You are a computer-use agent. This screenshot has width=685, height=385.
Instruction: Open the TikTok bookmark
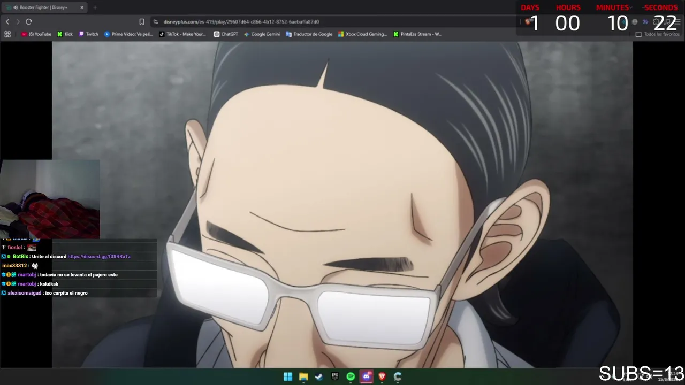point(182,34)
